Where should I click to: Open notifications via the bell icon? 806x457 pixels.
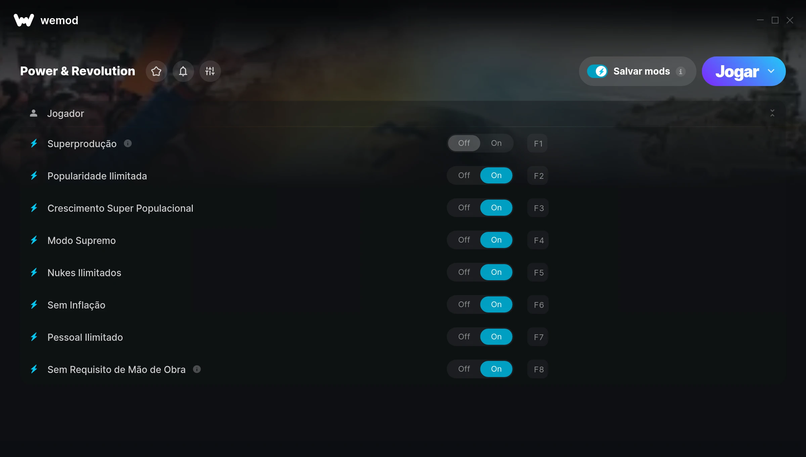tap(183, 71)
